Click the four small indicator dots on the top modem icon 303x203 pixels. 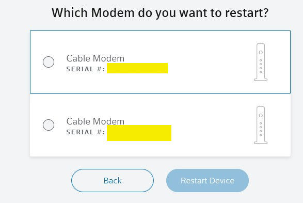click(261, 66)
